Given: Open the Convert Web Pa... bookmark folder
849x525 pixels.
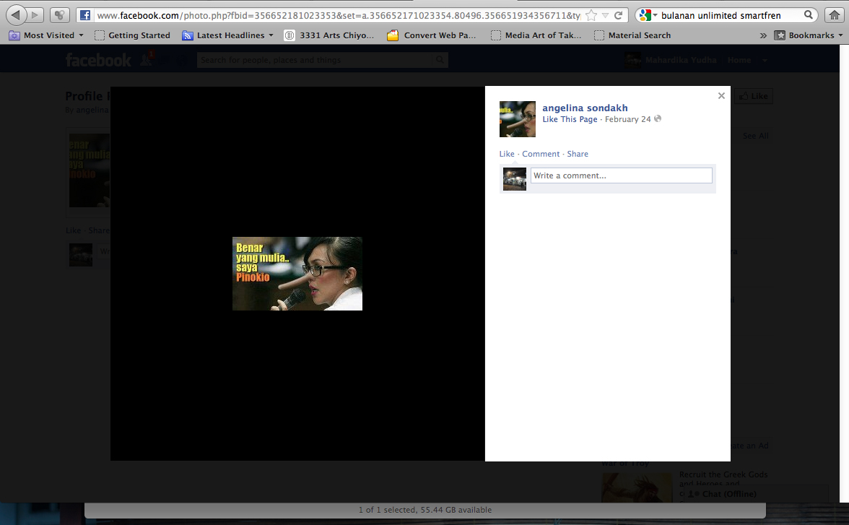Looking at the screenshot, I should pyautogui.click(x=432, y=35).
